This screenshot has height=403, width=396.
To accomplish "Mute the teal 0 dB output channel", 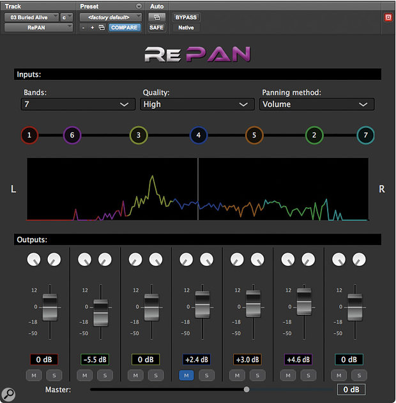I will pos(339,375).
